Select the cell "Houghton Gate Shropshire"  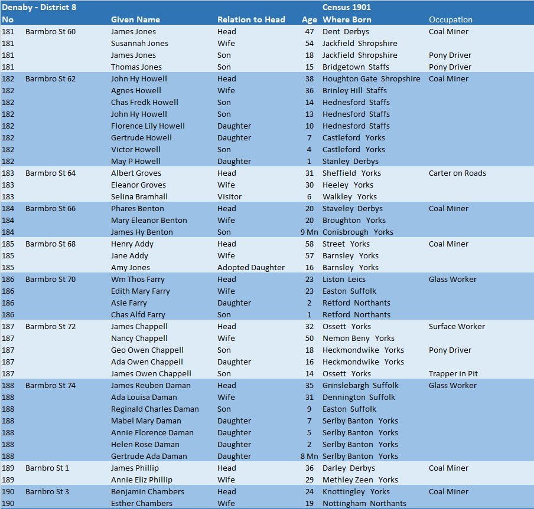click(x=371, y=78)
